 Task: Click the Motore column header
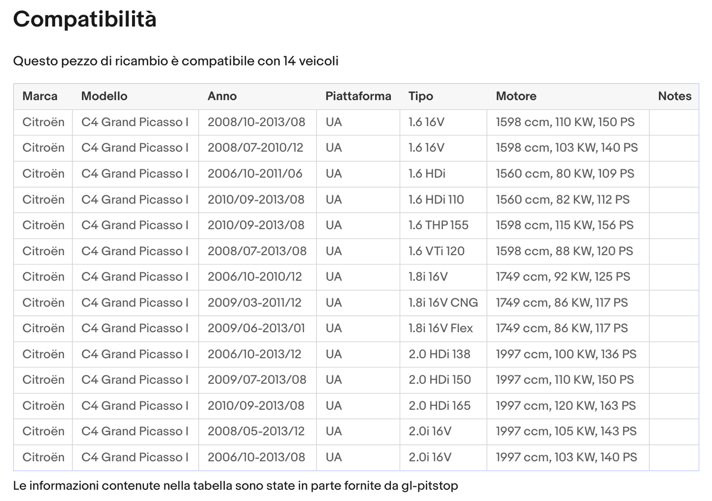pos(516,96)
